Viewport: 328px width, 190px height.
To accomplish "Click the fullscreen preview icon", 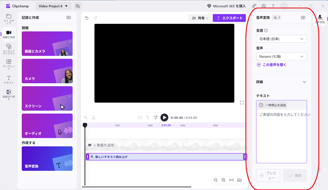I will [x=242, y=103].
